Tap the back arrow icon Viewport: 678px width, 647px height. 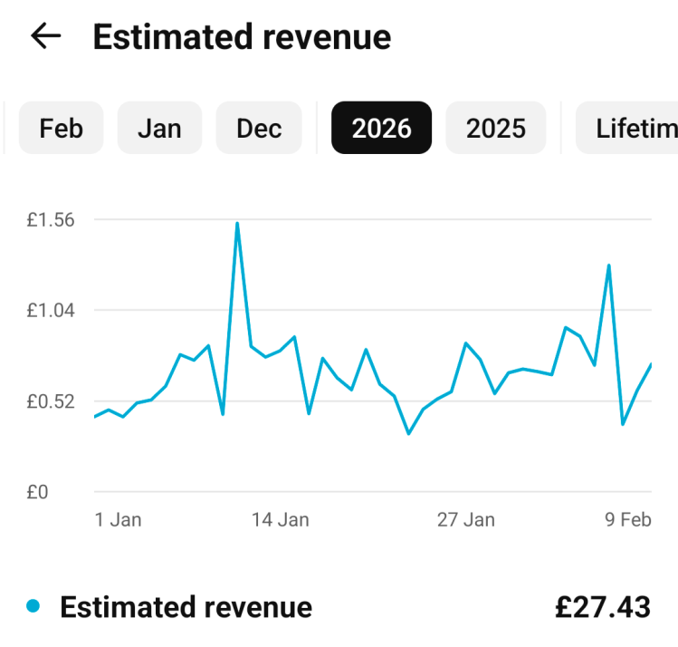point(45,36)
